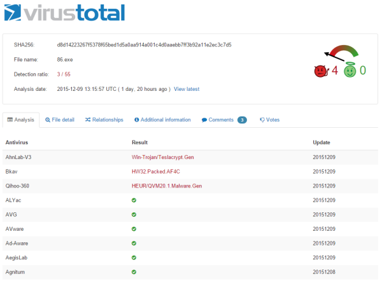This screenshot has width=382, height=281.
Task: Click the Update column header
Action: pos(322,142)
